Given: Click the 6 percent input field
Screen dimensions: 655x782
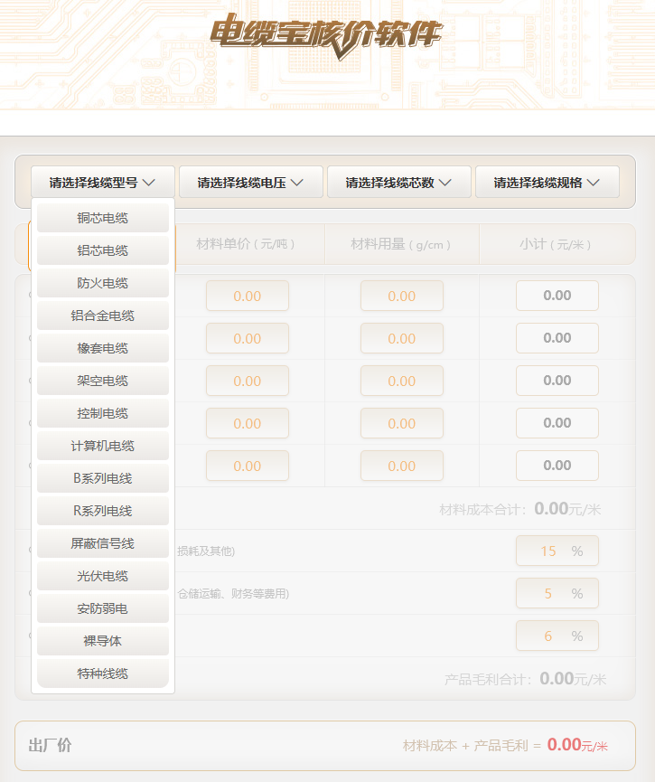Looking at the screenshot, I should point(548,636).
